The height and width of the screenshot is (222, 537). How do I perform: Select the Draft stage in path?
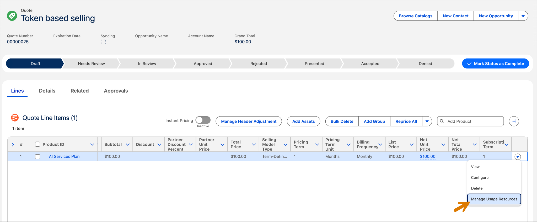tap(35, 64)
